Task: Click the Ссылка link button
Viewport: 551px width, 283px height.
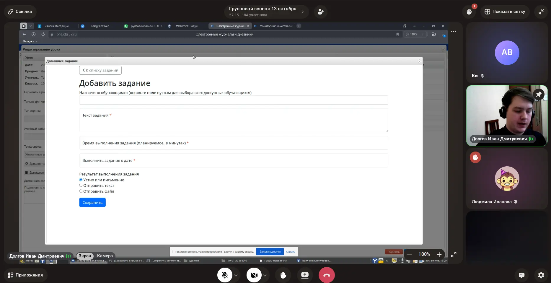Action: tap(20, 12)
